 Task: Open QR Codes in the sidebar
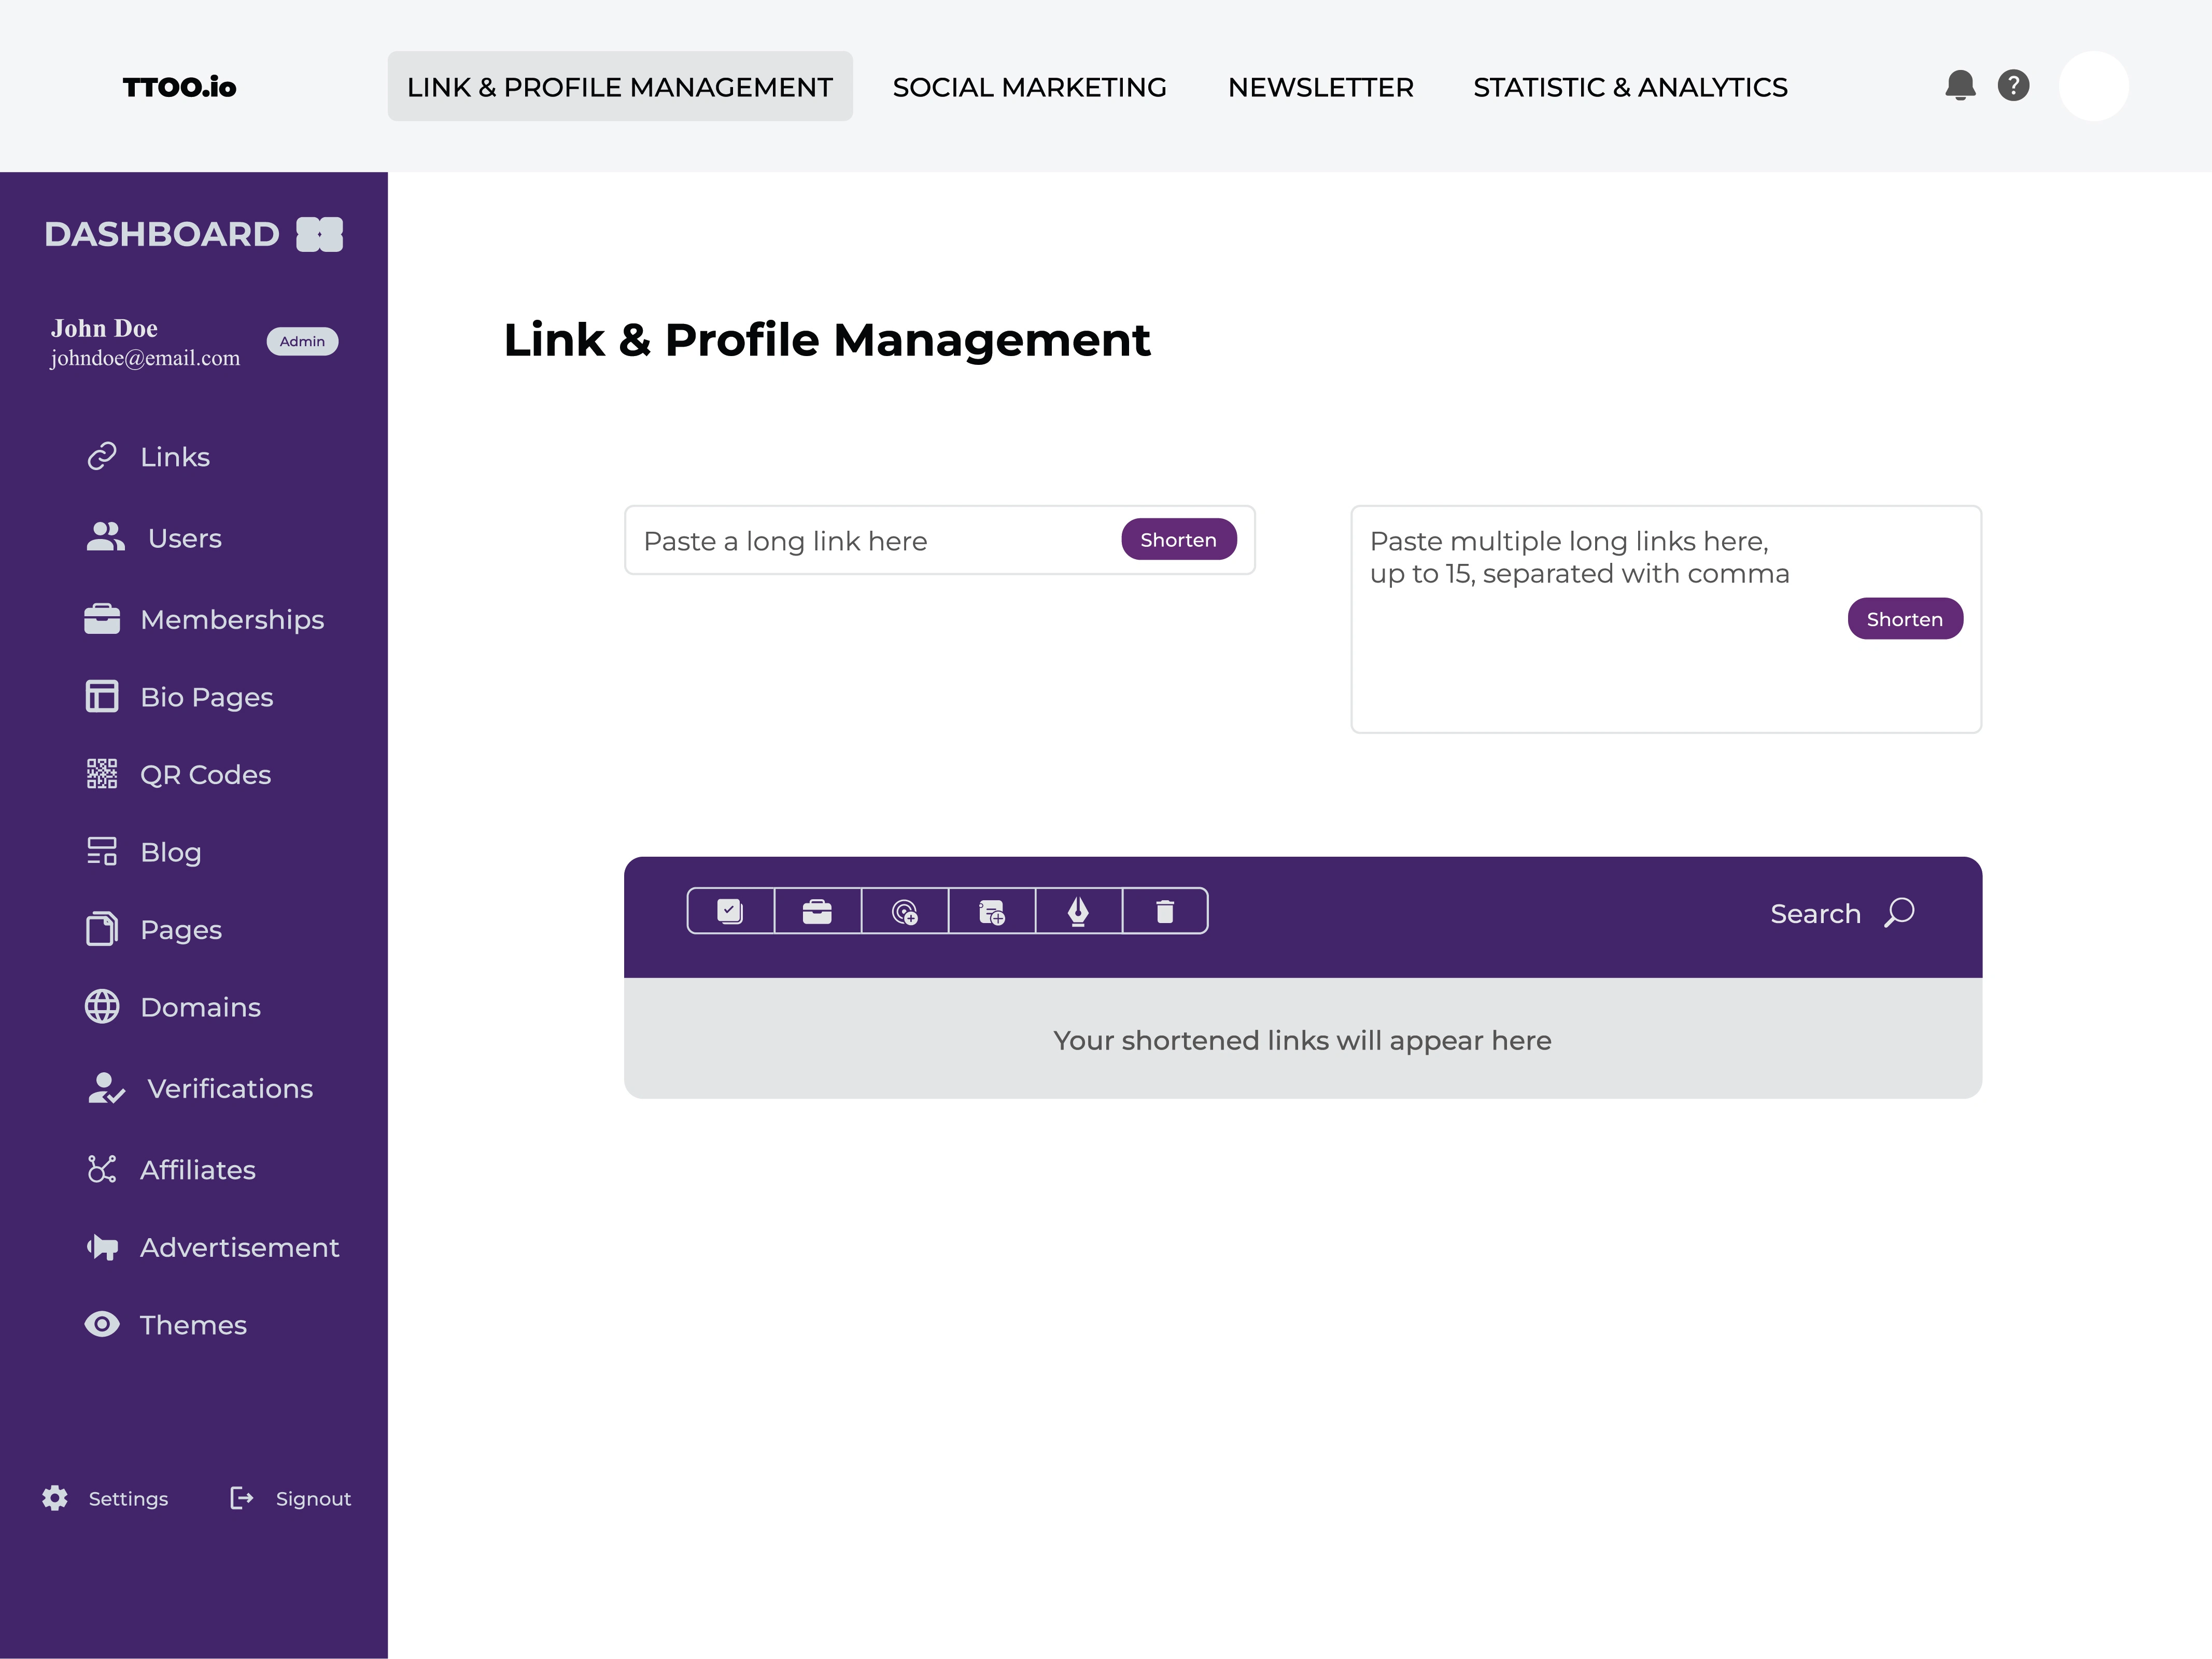(205, 774)
